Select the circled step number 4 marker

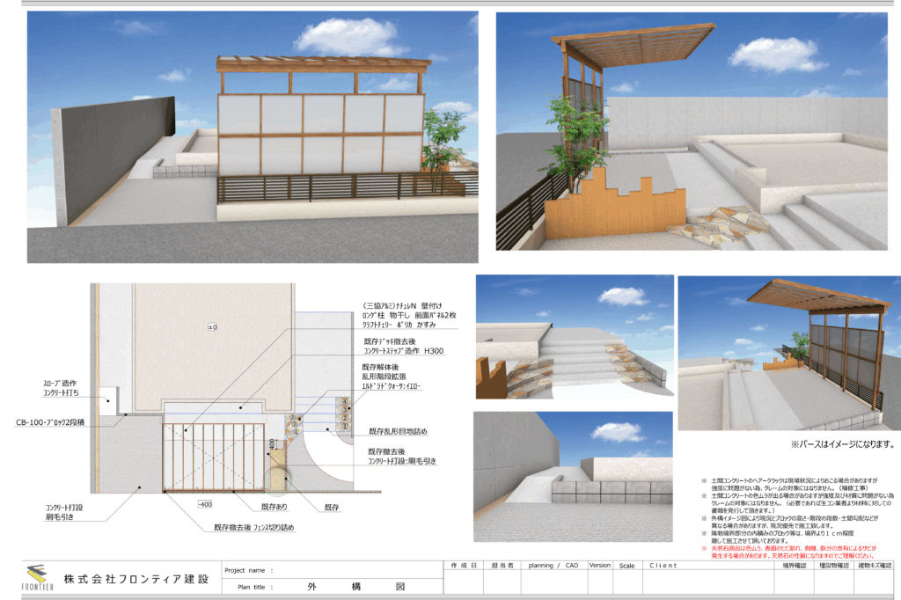[x=345, y=403]
